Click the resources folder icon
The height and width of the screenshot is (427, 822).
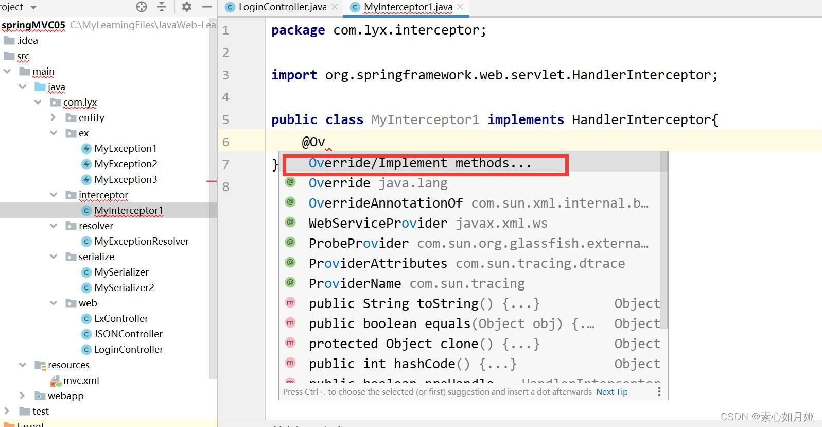40,365
